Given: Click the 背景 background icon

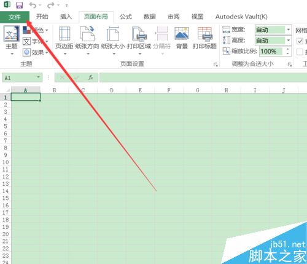Looking at the screenshot, I should (x=182, y=33).
